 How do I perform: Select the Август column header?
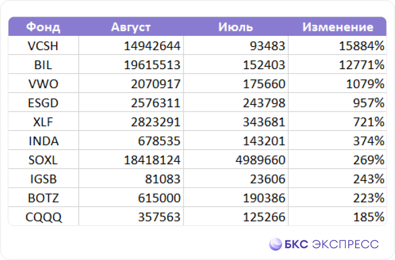pyautogui.click(x=131, y=27)
